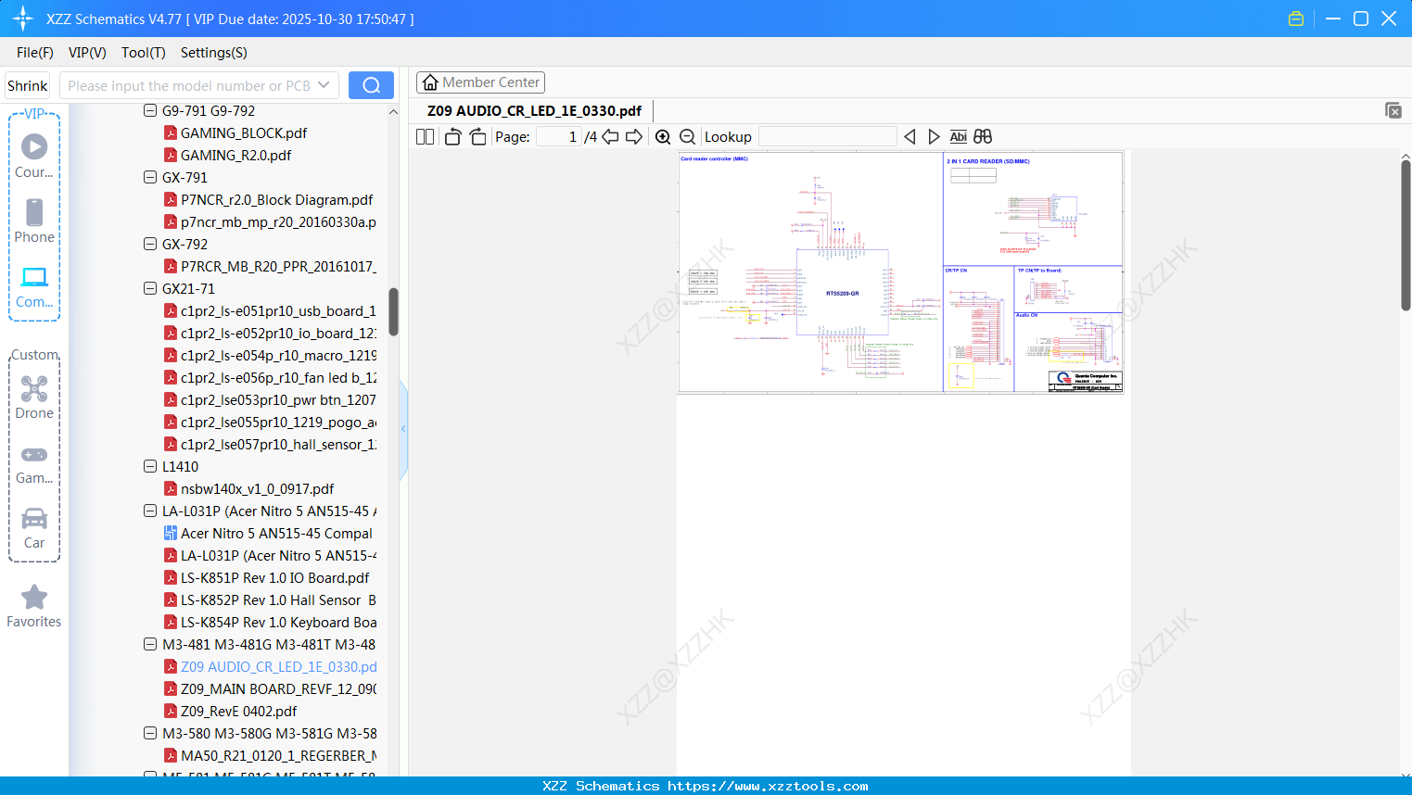
Task: Open Z09_MAIN BOARD_REVF file
Action: pos(278,688)
